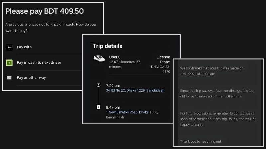Click the circular pickup marker icon
Image resolution: width=266 pixels, height=149 pixels.
[98, 85]
